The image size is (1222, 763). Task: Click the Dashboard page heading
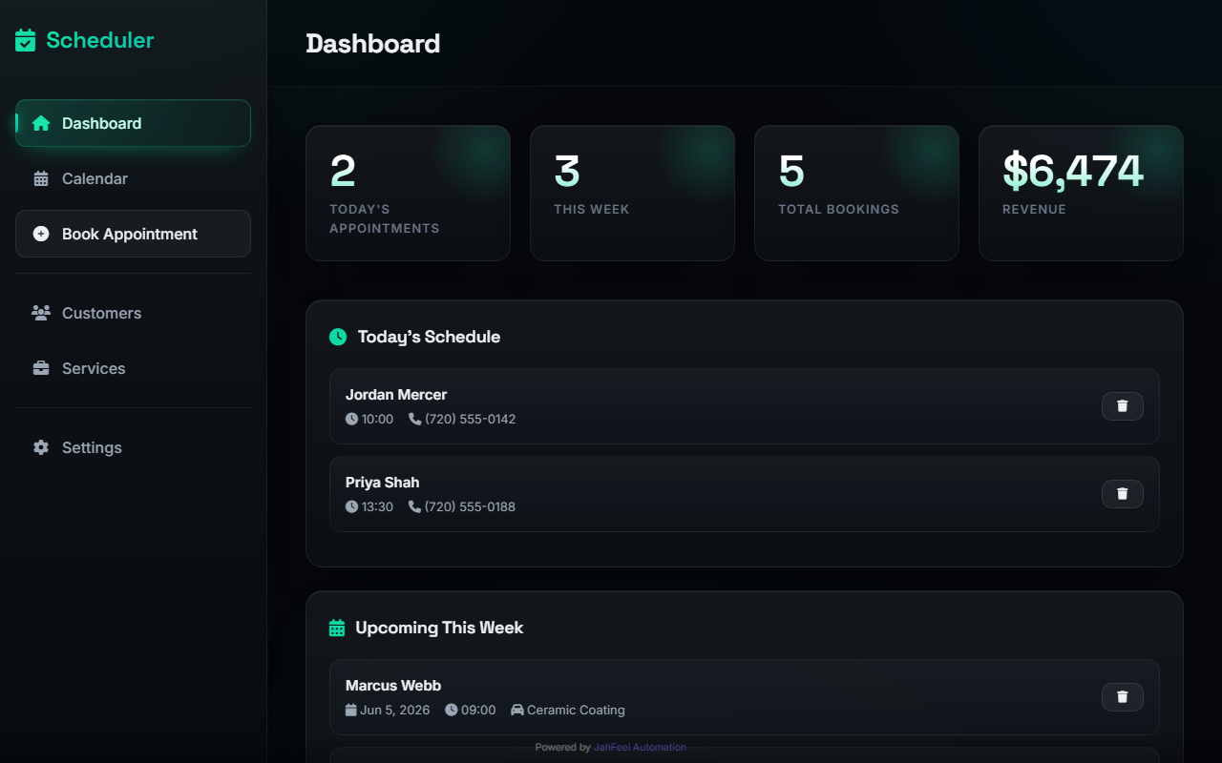(373, 44)
